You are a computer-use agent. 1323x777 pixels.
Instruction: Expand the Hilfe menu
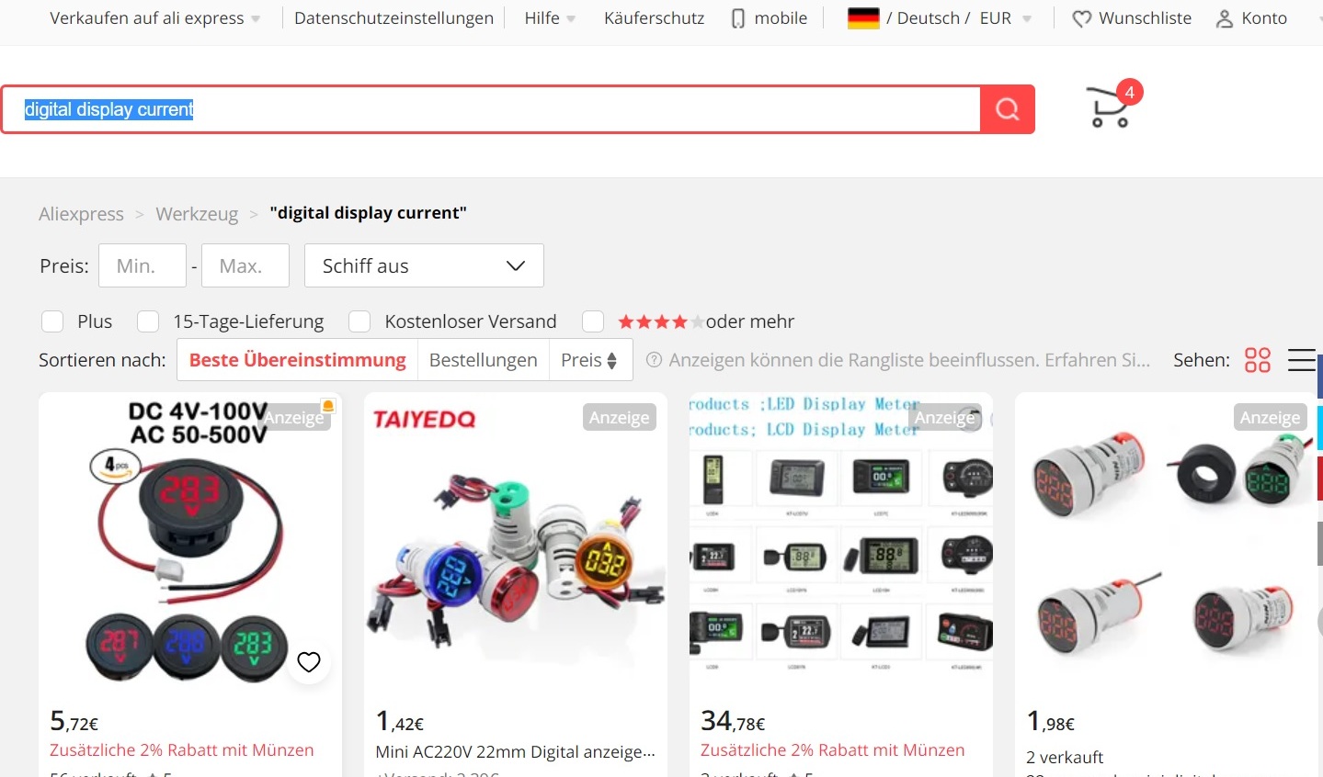point(550,18)
